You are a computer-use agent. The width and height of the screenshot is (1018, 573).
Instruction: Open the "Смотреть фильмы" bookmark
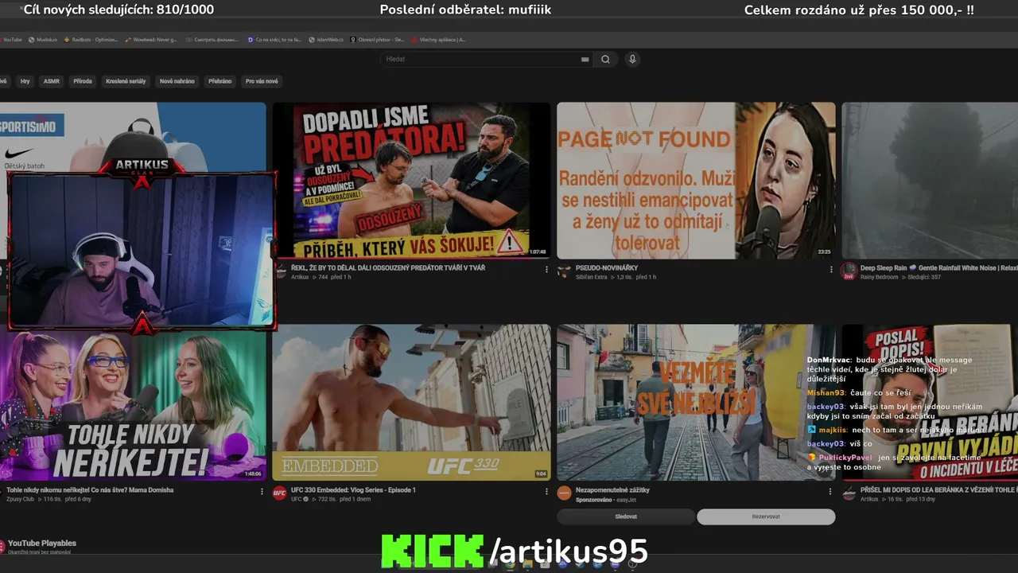pyautogui.click(x=214, y=39)
